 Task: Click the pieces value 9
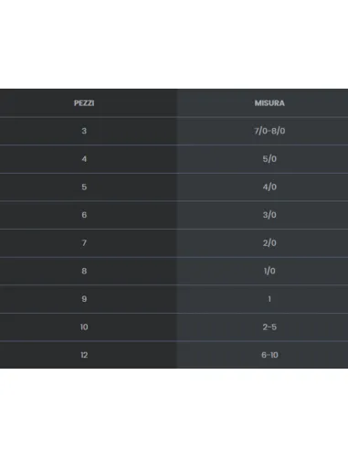(84, 299)
